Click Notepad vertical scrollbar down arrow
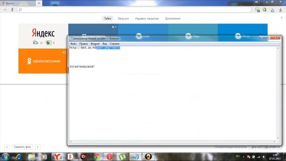Viewport: 286px width, 161px height. coord(278,138)
